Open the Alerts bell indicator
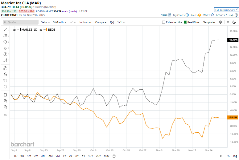This screenshot has height=160, width=239. coord(199,15)
